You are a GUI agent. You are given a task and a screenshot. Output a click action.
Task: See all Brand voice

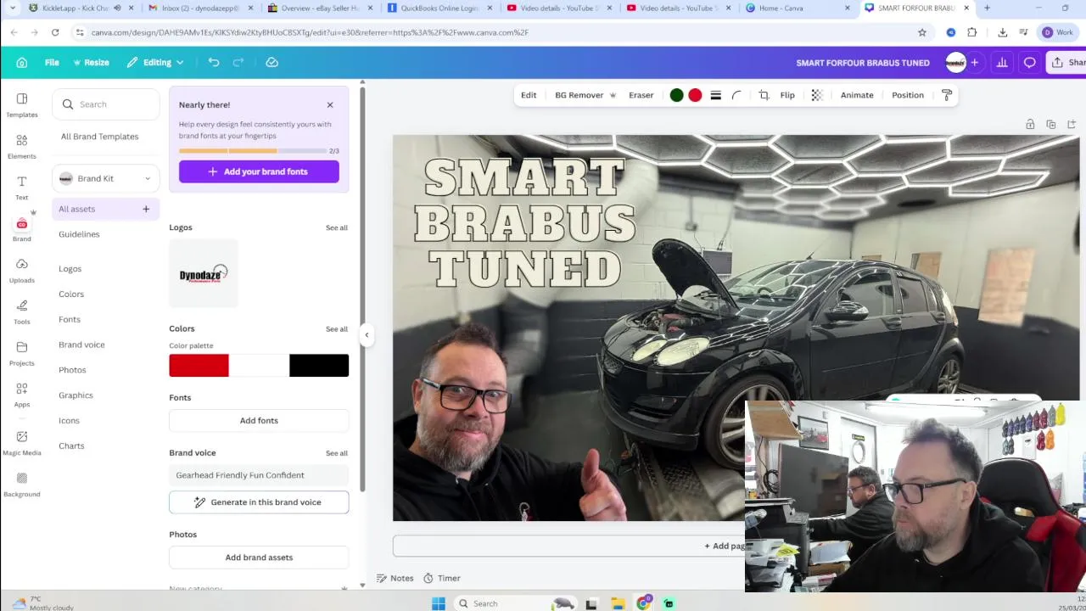(x=337, y=452)
